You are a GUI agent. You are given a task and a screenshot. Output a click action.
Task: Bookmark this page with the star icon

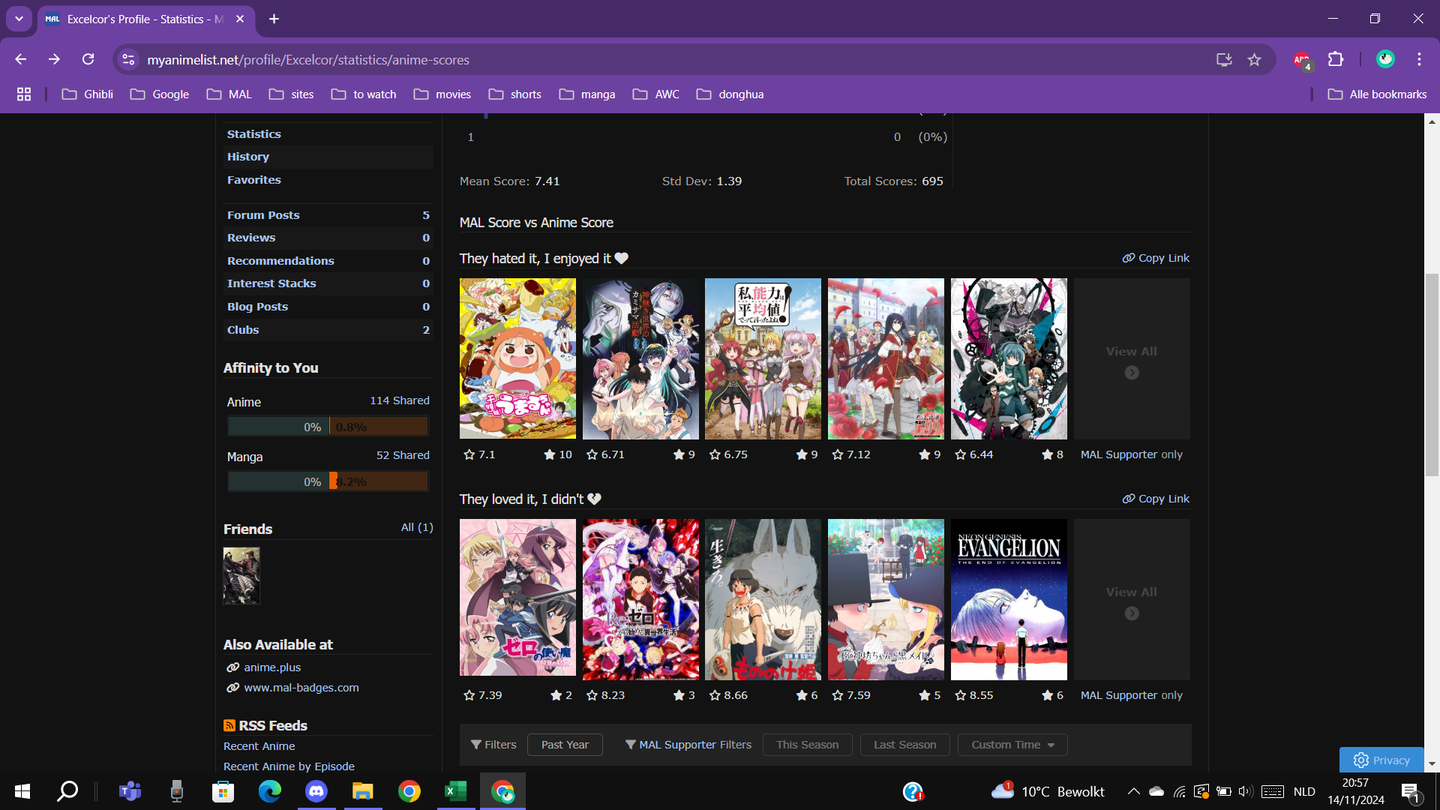pyautogui.click(x=1254, y=59)
